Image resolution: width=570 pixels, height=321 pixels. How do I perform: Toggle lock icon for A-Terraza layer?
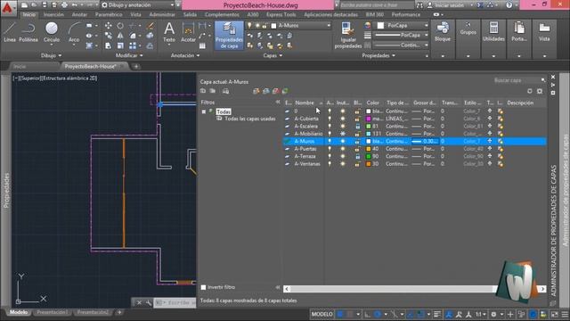pyautogui.click(x=358, y=157)
